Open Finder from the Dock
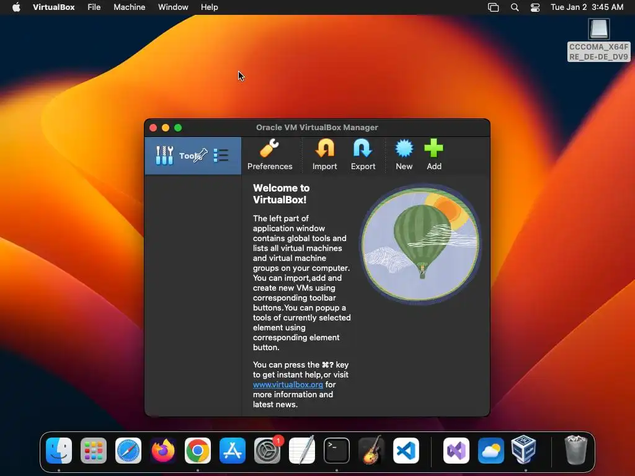The image size is (635, 476). pos(59,451)
